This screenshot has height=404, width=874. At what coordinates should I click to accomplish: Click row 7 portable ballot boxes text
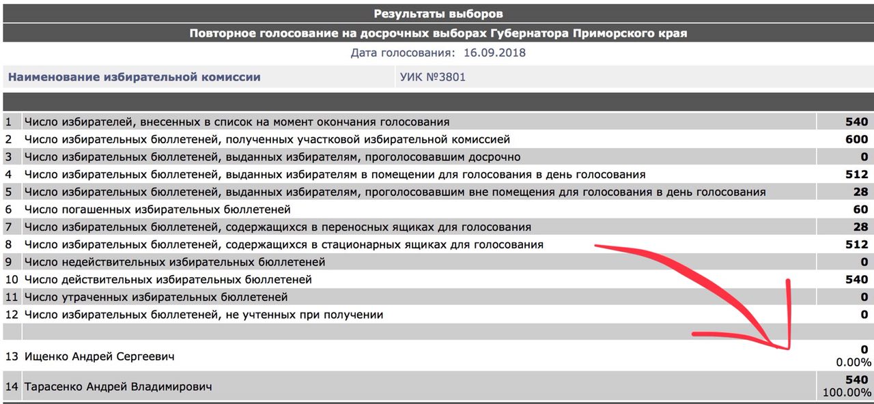pyautogui.click(x=278, y=227)
